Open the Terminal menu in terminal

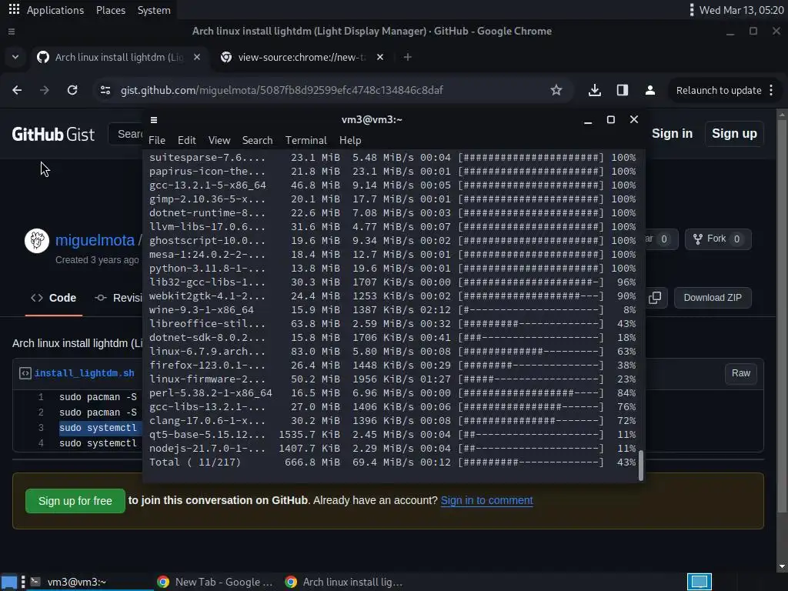[306, 140]
